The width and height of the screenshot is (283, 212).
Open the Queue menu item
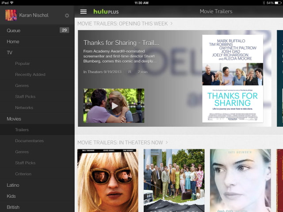[14, 30]
